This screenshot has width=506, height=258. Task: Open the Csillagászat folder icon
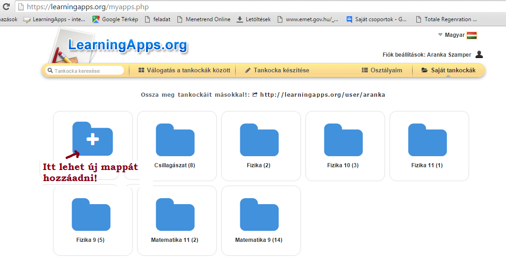[x=175, y=140]
